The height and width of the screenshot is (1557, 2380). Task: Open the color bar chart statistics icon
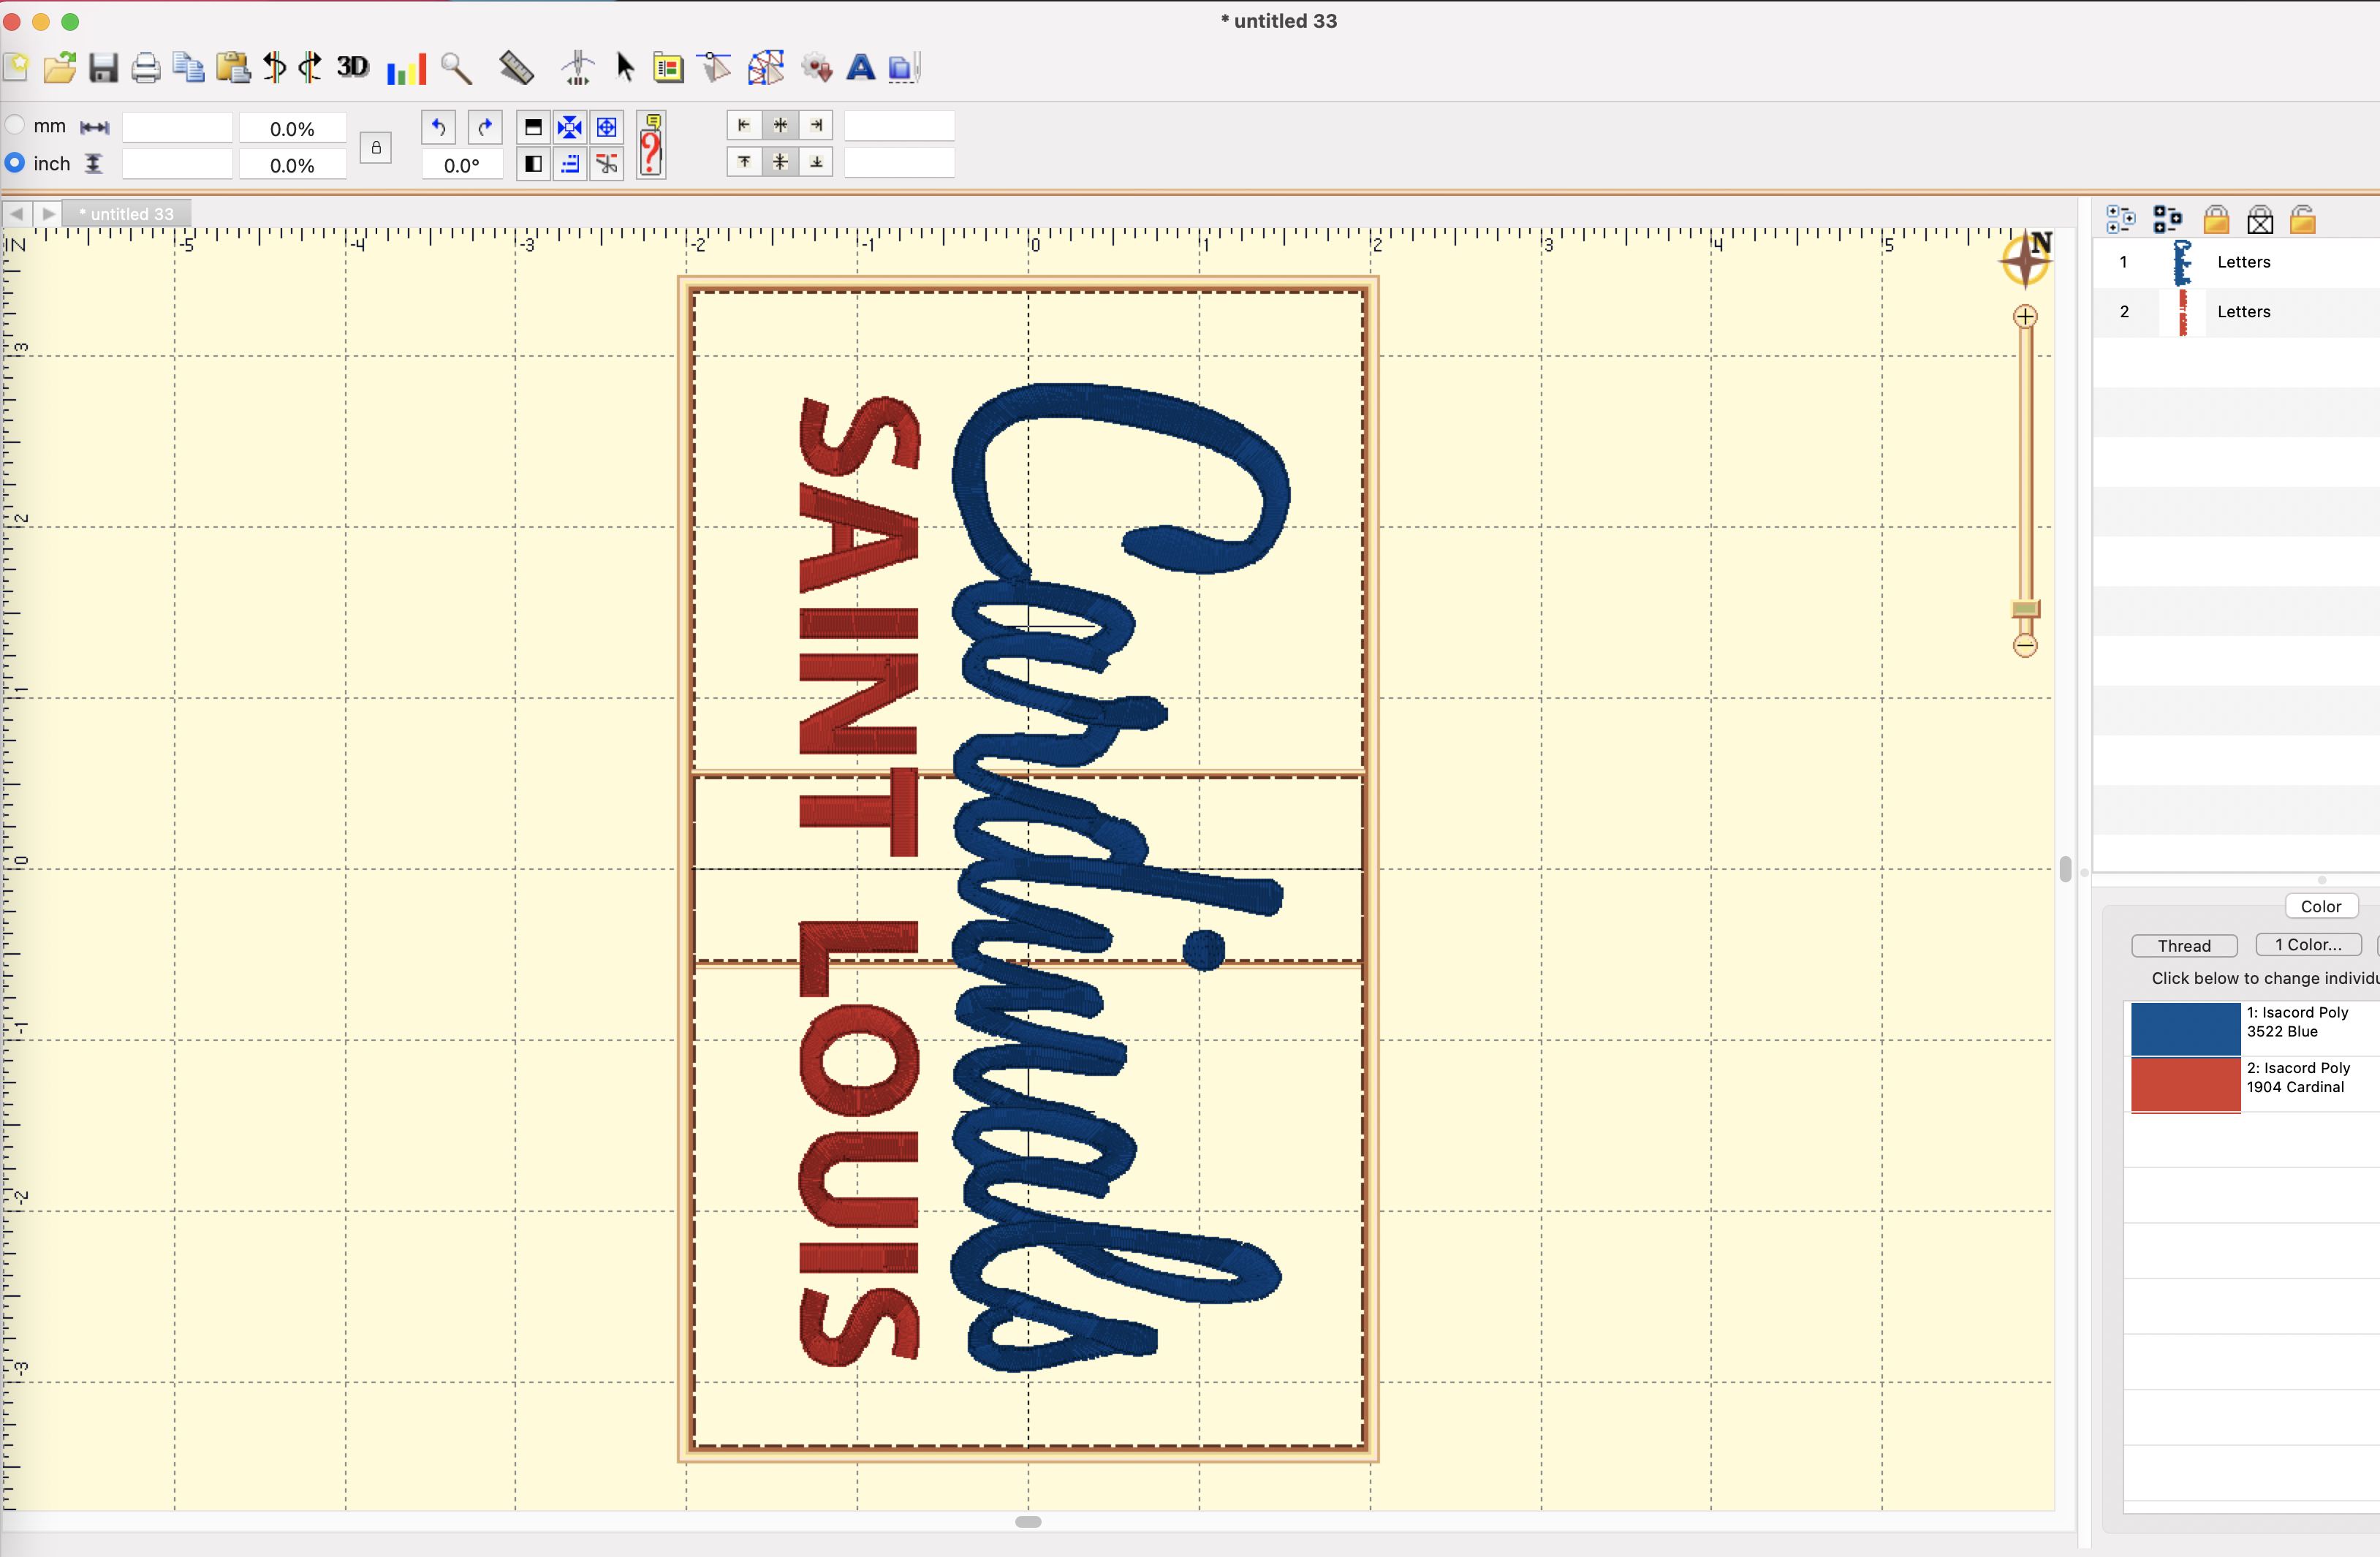406,69
